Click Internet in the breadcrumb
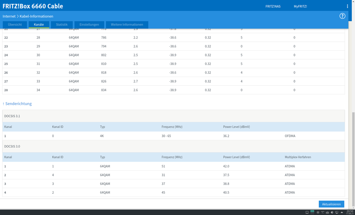Image resolution: width=355 pixels, height=215 pixels. 9,16
